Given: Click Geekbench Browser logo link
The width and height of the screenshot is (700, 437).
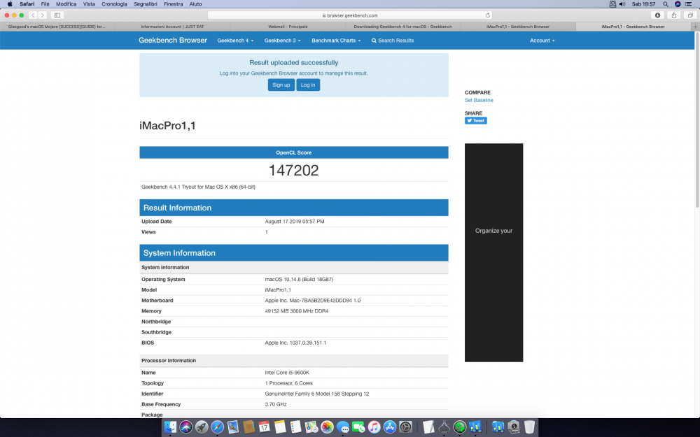Looking at the screenshot, I should pyautogui.click(x=173, y=40).
